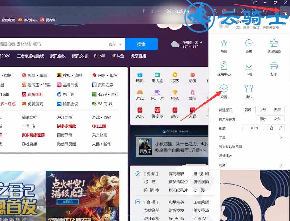
Task: Save the webpage as 图片
Action: pyautogui.click(x=262, y=119)
